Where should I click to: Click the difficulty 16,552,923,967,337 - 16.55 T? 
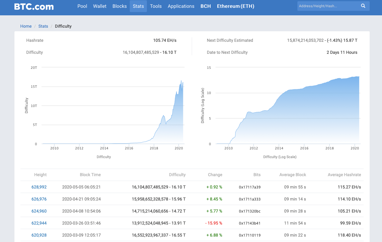point(159,235)
